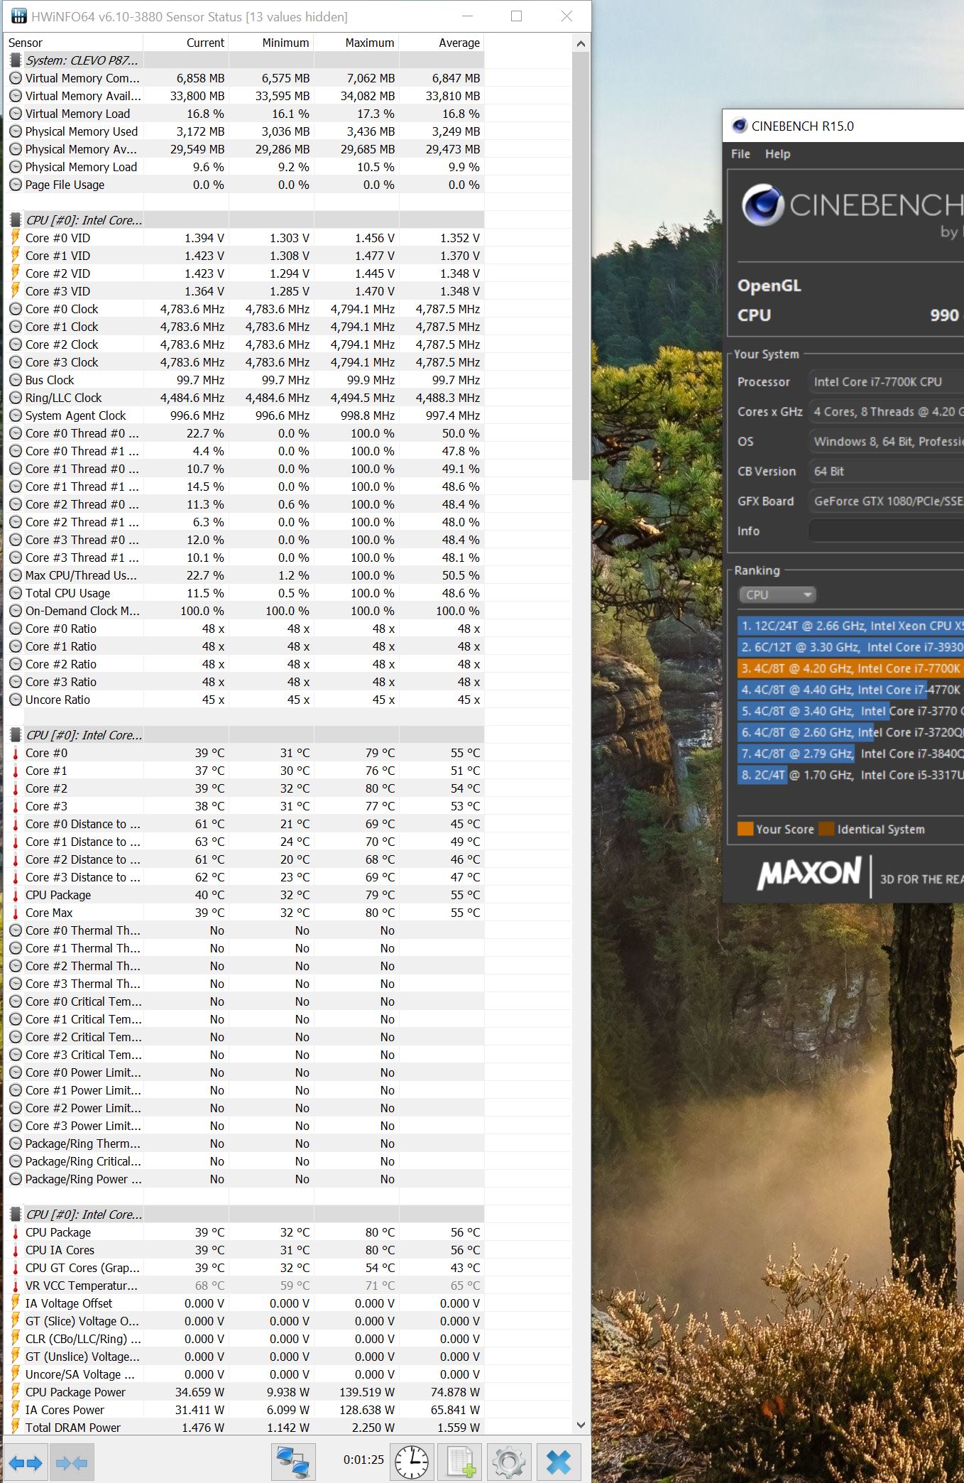Image resolution: width=964 pixels, height=1483 pixels.
Task: Click the Uncore Ratio row icon
Action: (x=16, y=700)
